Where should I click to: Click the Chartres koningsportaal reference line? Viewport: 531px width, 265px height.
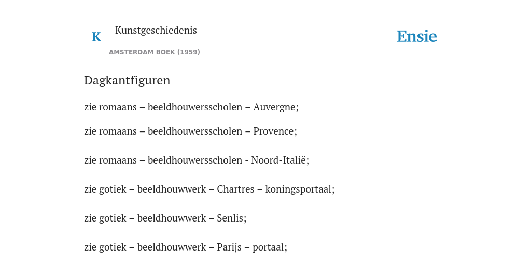point(209,189)
